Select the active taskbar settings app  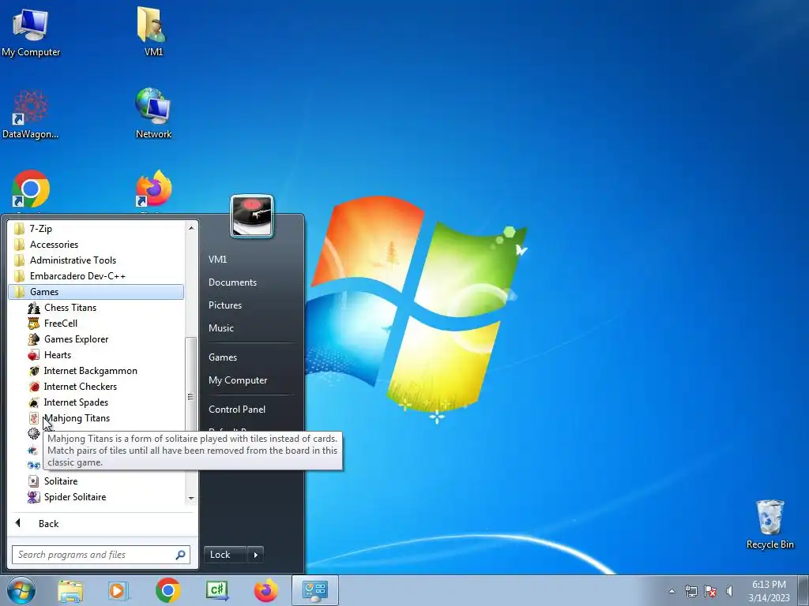(x=315, y=590)
